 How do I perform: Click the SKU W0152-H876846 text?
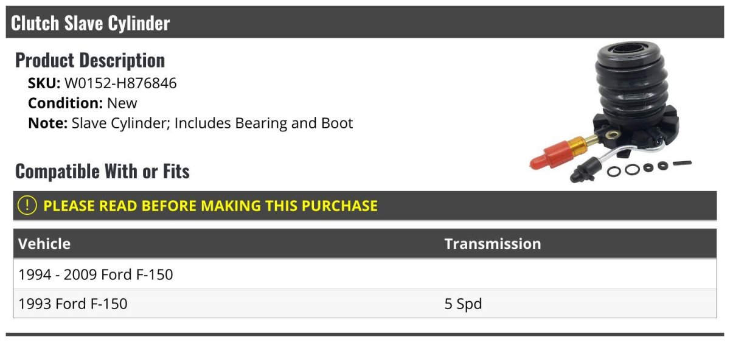(x=102, y=83)
